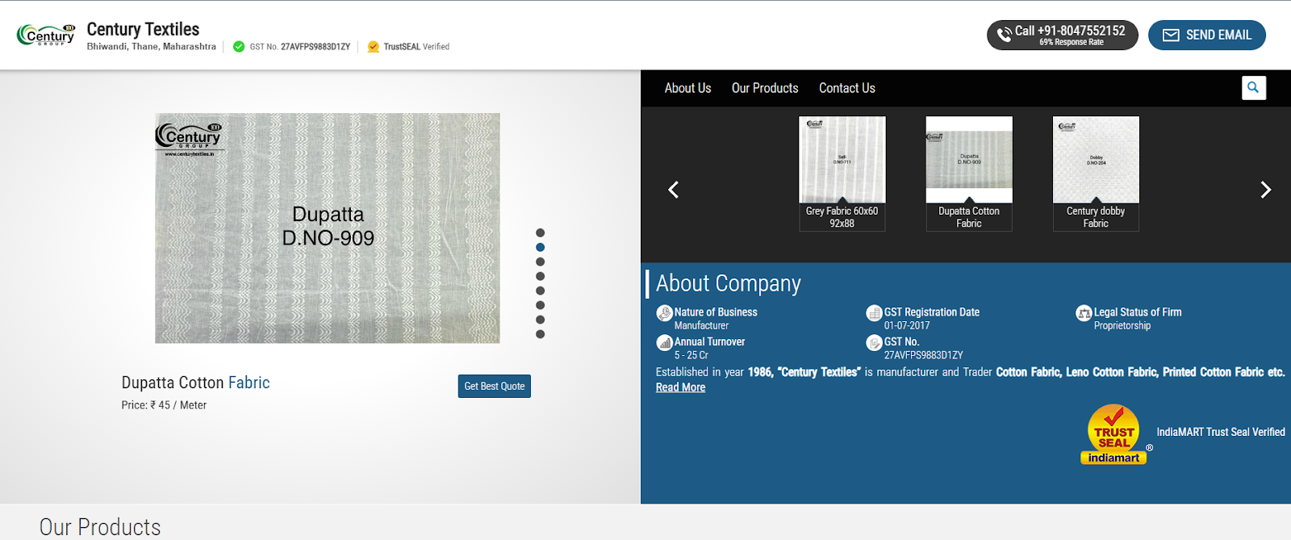Click the Annual Turnover icon
The image size is (1291, 540).
pyautogui.click(x=664, y=343)
